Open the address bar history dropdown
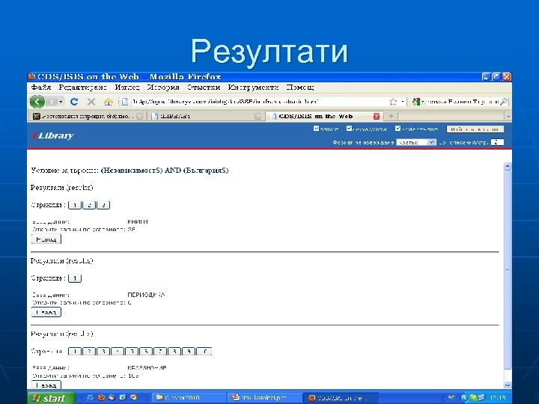 [x=403, y=102]
